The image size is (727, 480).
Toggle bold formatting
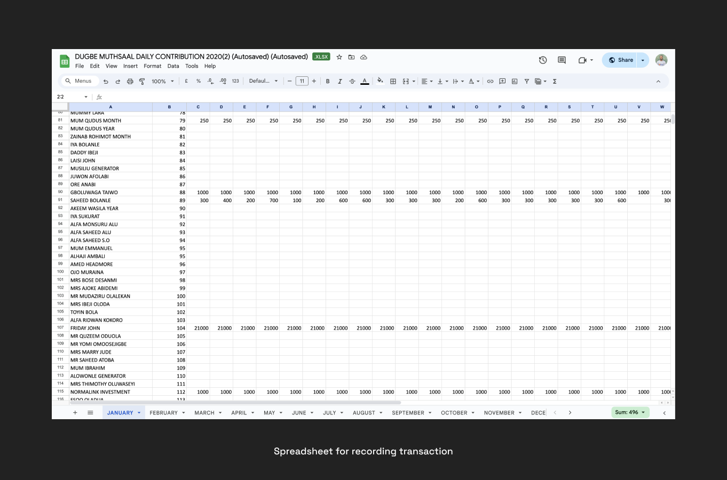(x=328, y=81)
